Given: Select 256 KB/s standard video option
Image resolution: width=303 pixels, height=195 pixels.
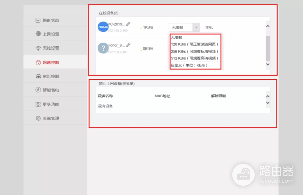Looking at the screenshot, I should pyautogui.click(x=194, y=51).
